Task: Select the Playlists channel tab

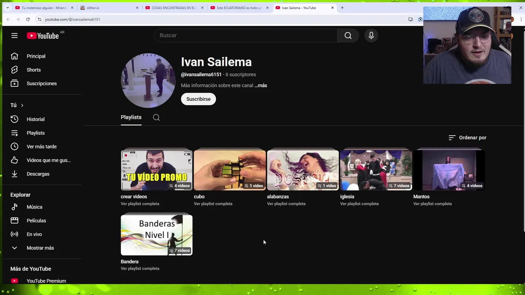Action: point(131,117)
